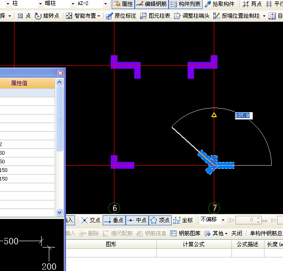This screenshot has height=271, width=283.
Task: Click 缩尺配筋 scaled rebar button
Action: (118, 233)
